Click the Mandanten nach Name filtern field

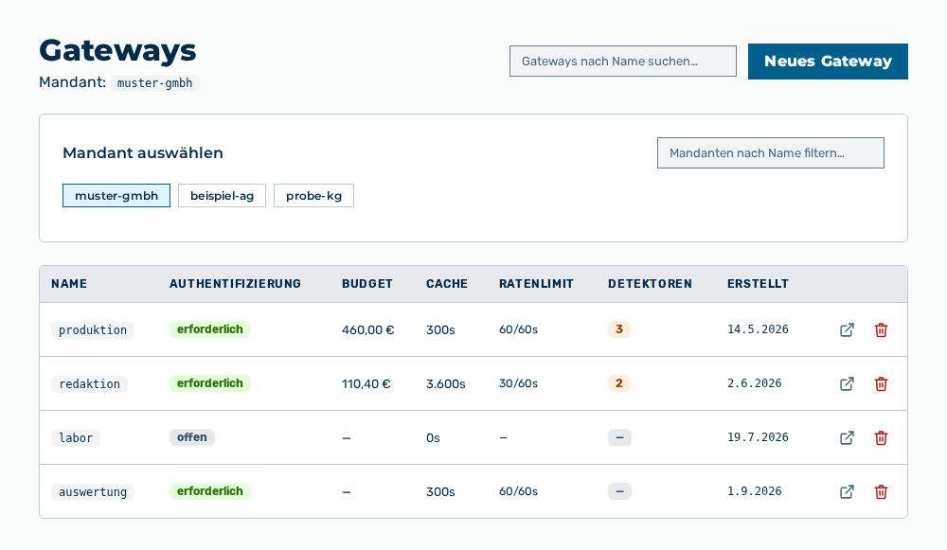(771, 152)
